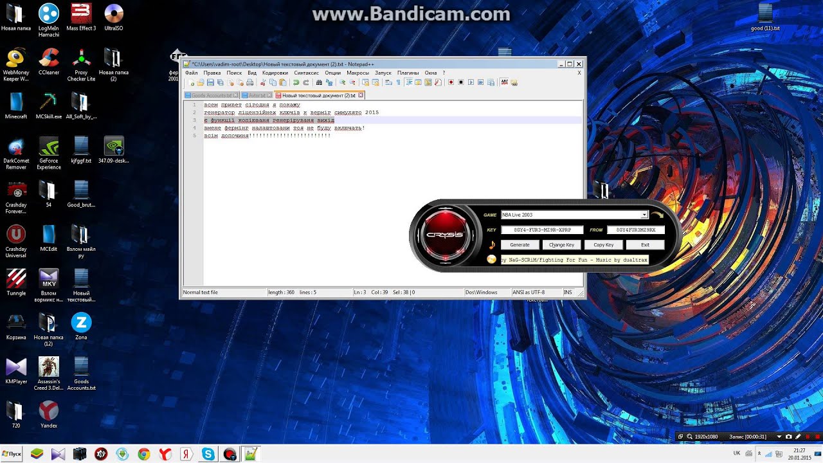Image resolution: width=823 pixels, height=463 pixels.
Task: Open the Синтаксис menu
Action: point(307,73)
